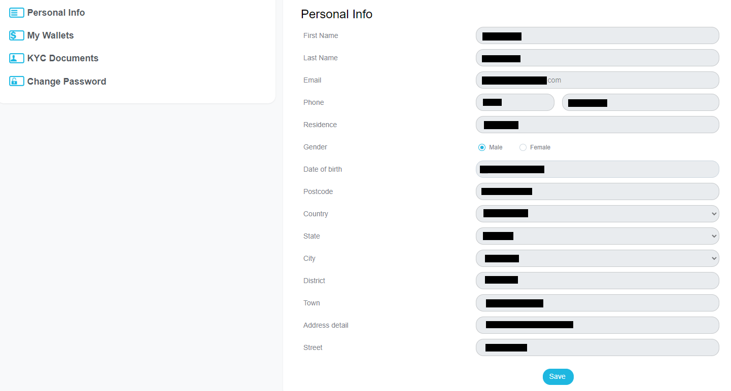Focus the Postcode input field

pos(598,191)
